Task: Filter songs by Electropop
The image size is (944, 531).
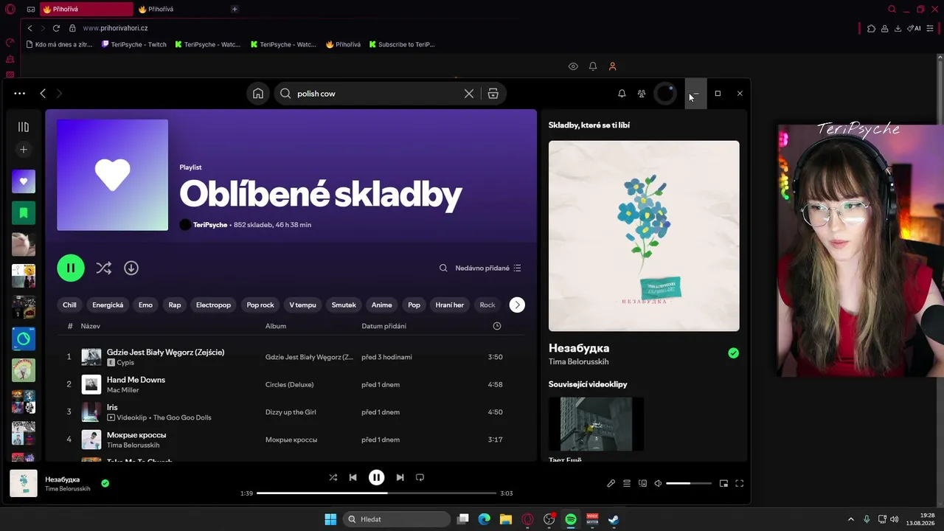Action: [213, 305]
